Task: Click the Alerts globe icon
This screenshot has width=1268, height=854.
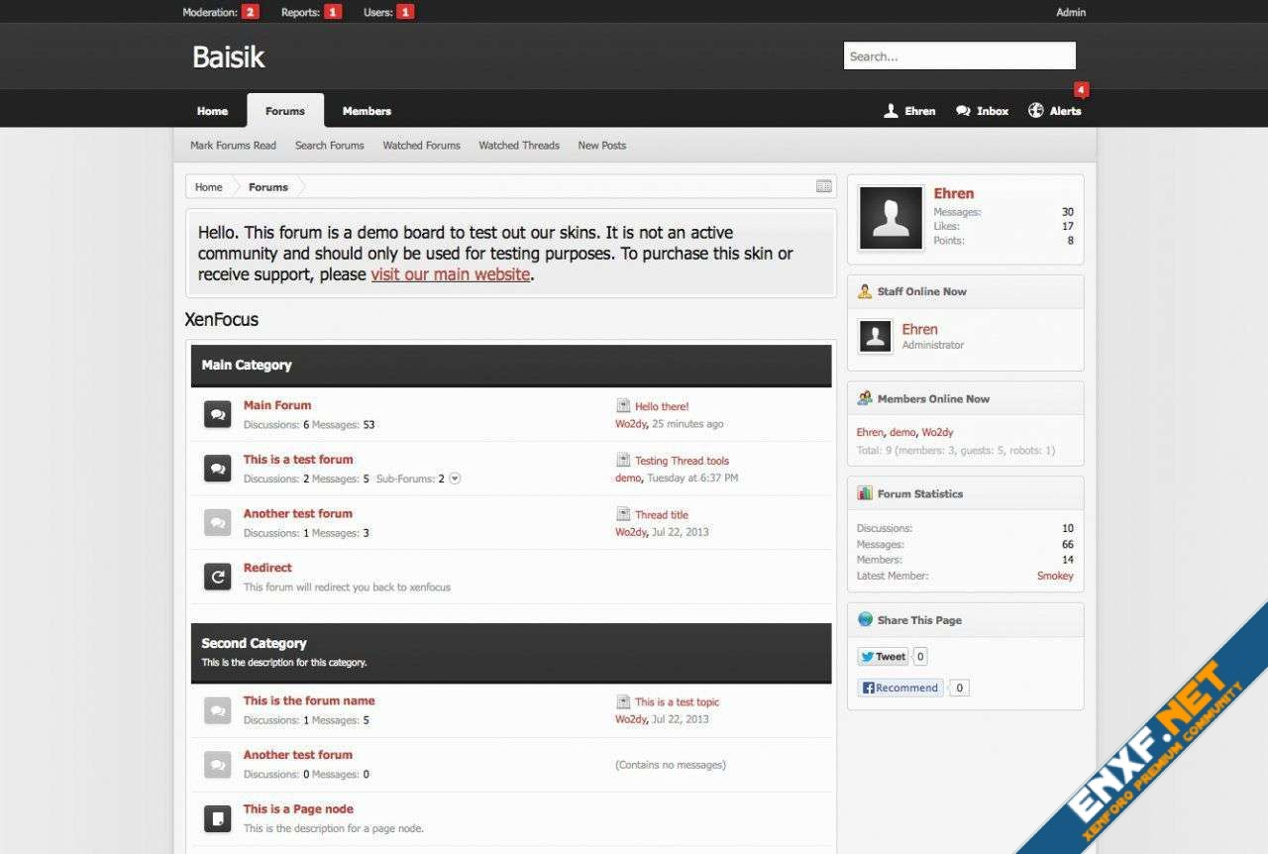Action: [1036, 111]
